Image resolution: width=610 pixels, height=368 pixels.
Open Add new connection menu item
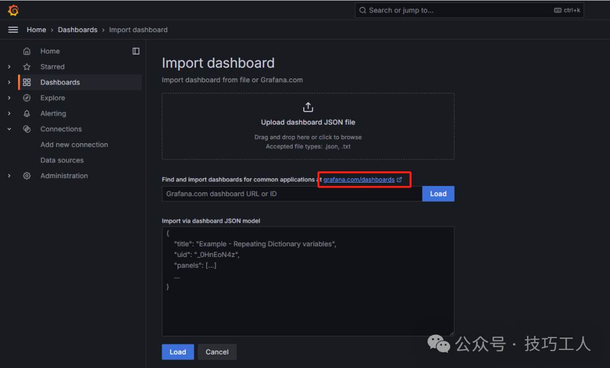pyautogui.click(x=75, y=144)
